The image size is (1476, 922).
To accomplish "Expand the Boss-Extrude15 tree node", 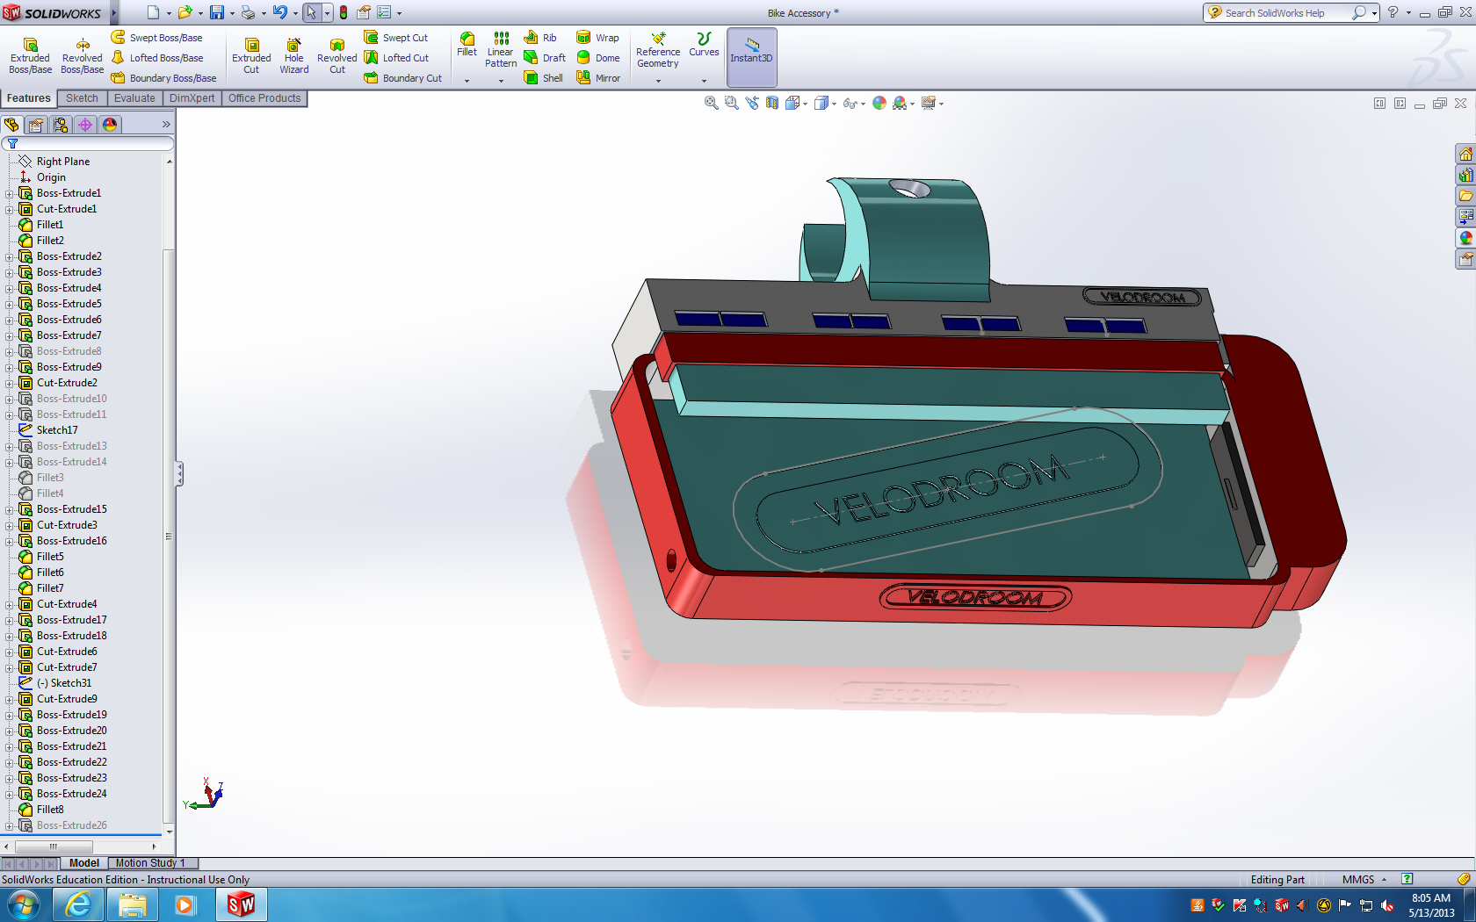I will [x=10, y=509].
